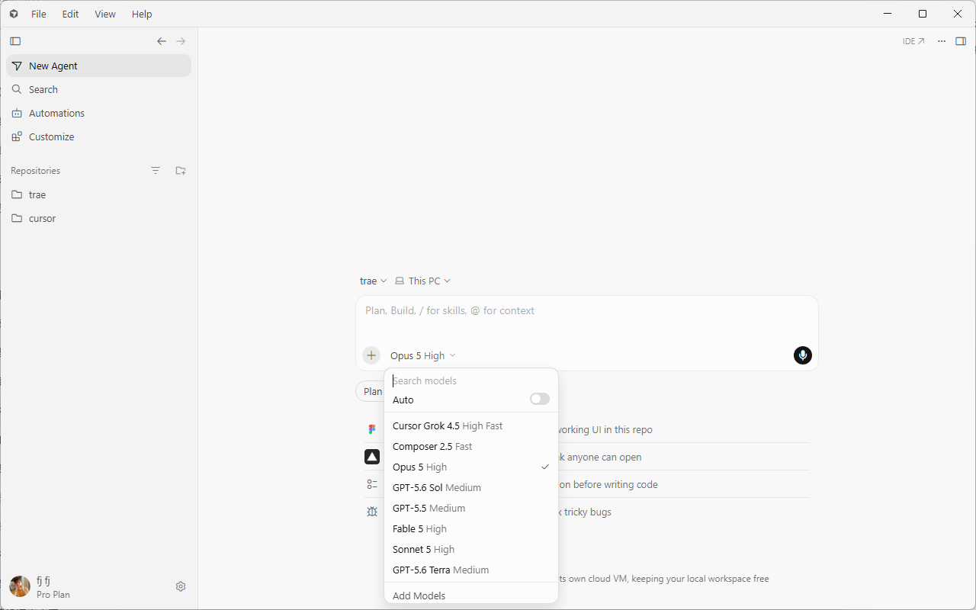This screenshot has height=610, width=976.
Task: Collapse the Opus 5 High model dropdown
Action: (x=423, y=355)
